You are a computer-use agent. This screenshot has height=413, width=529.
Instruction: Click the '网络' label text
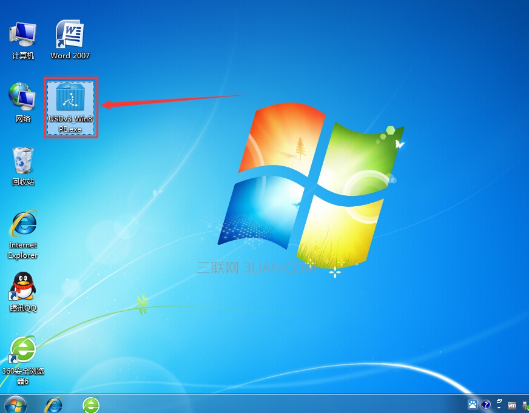coord(23,119)
